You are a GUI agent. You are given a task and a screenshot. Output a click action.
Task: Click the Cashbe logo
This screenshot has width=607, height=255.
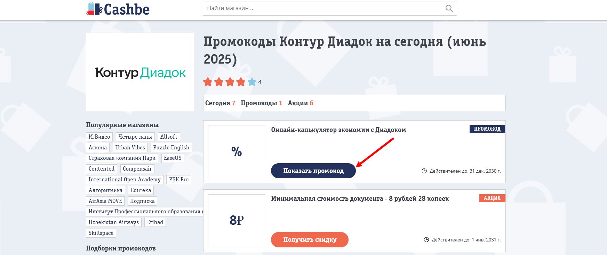click(118, 9)
